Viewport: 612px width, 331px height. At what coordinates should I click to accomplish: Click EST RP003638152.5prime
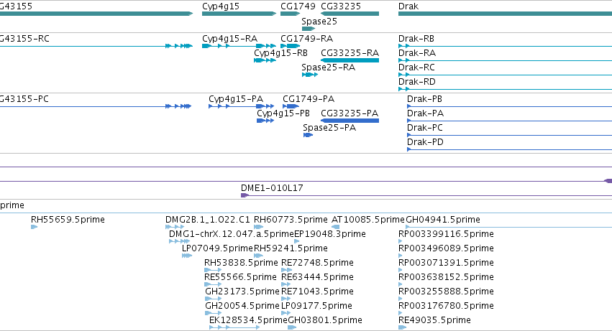point(446,277)
